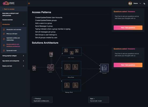Image resolution: width=148 pixels, height=107 pixels.
Task: Open the user account dropdown arrow
Action: click(140, 3)
